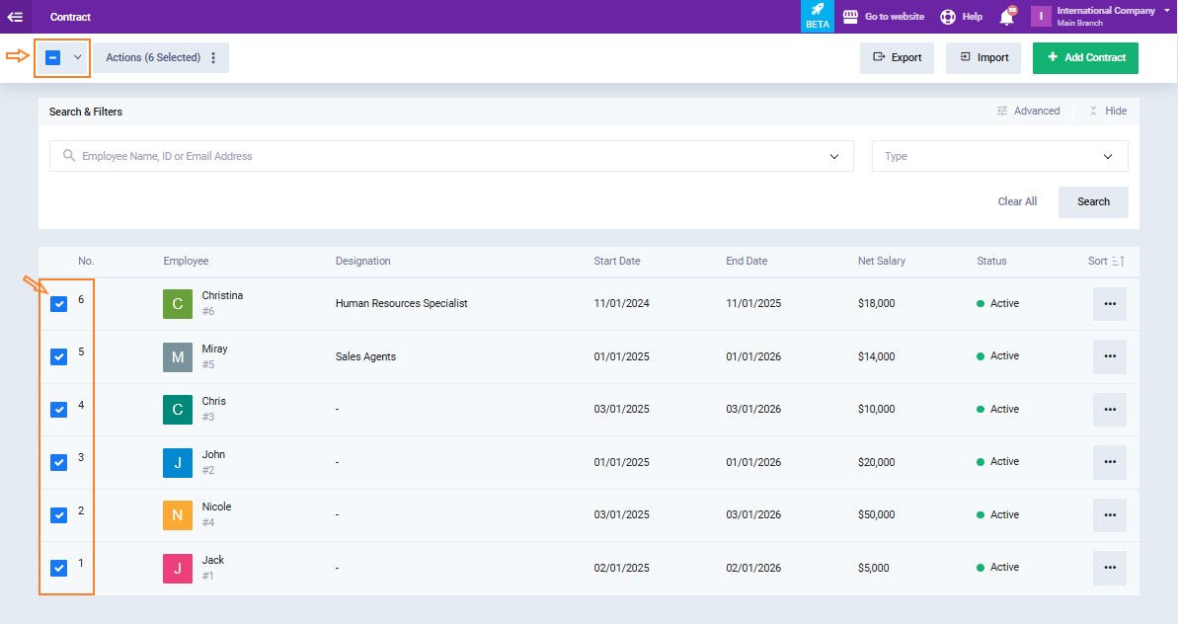Deselect all using the header select checkbox
The height and width of the screenshot is (624, 1178).
(52, 58)
